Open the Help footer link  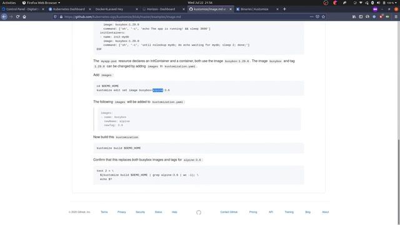[174, 212]
